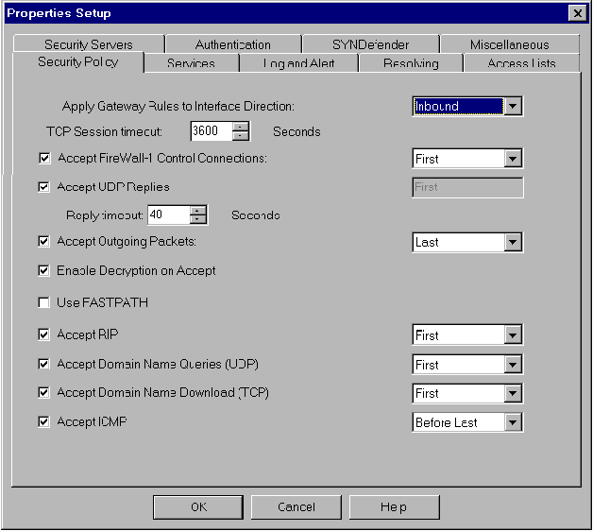
Task: Click the OK button
Action: (x=197, y=507)
